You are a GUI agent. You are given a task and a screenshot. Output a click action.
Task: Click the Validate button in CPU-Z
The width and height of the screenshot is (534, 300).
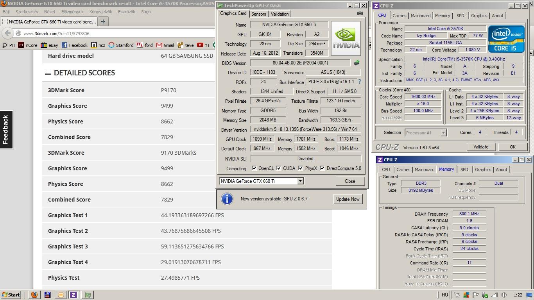click(x=481, y=147)
